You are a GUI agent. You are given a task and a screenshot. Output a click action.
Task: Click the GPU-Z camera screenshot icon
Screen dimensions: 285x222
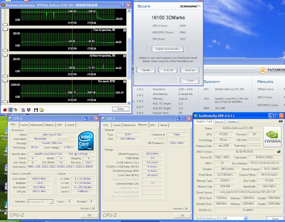click(x=281, y=121)
